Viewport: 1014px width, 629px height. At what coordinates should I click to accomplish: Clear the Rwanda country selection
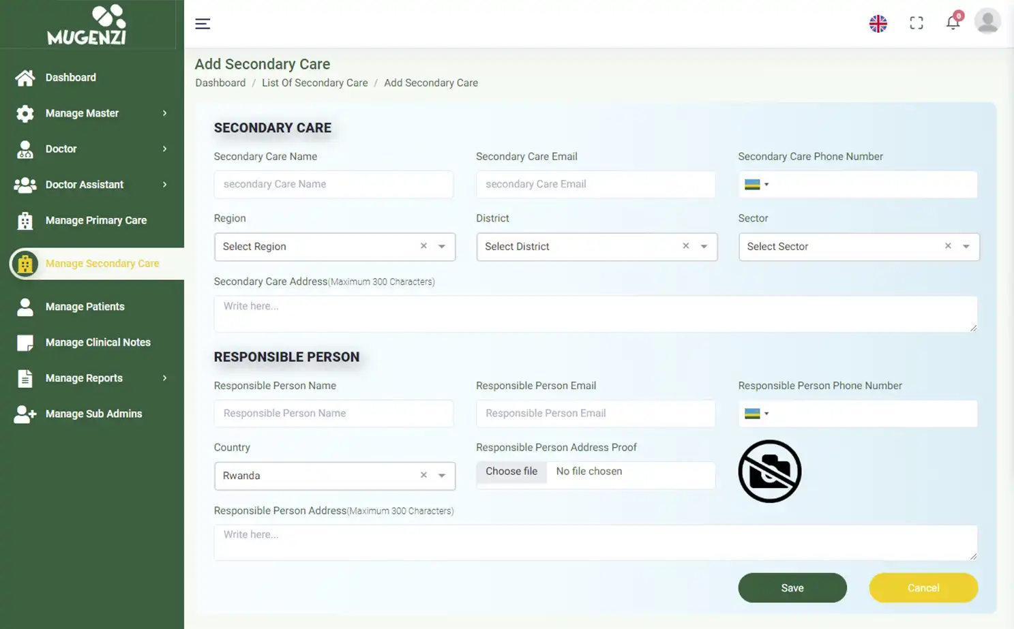coord(423,475)
